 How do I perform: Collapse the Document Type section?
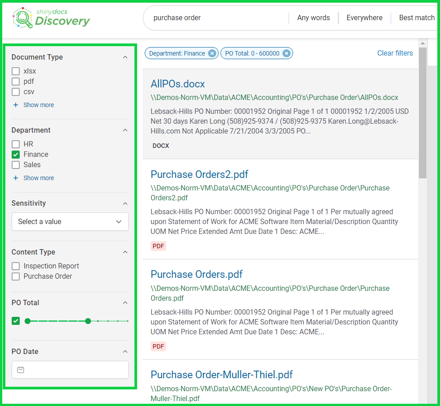[125, 57]
